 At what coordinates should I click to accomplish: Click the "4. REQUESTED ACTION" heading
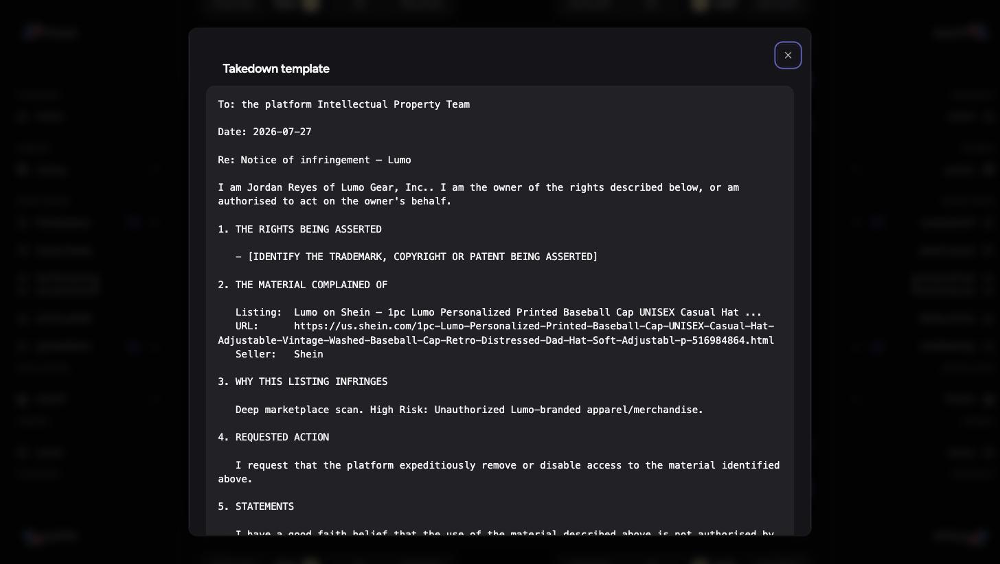point(273,437)
